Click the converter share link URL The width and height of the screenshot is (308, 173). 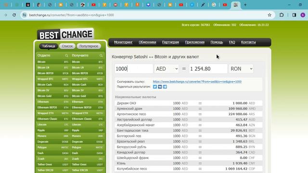[197, 82]
